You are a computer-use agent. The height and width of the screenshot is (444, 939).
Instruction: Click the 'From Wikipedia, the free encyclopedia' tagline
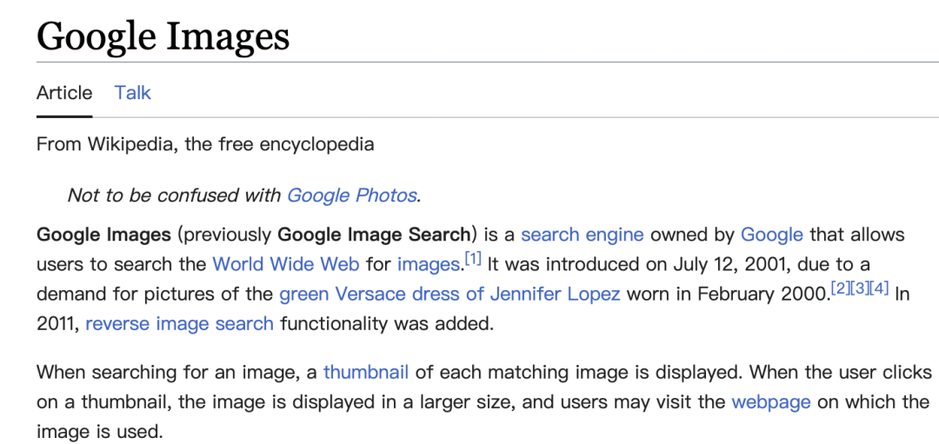205,144
